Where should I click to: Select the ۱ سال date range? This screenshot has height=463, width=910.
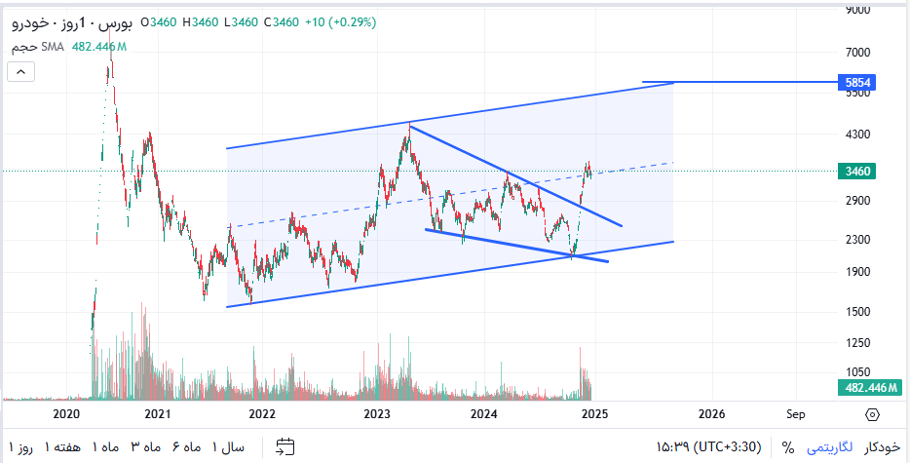[x=228, y=447]
